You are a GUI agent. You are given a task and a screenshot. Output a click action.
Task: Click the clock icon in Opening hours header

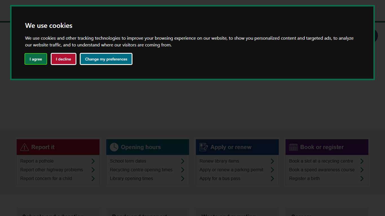point(114,147)
